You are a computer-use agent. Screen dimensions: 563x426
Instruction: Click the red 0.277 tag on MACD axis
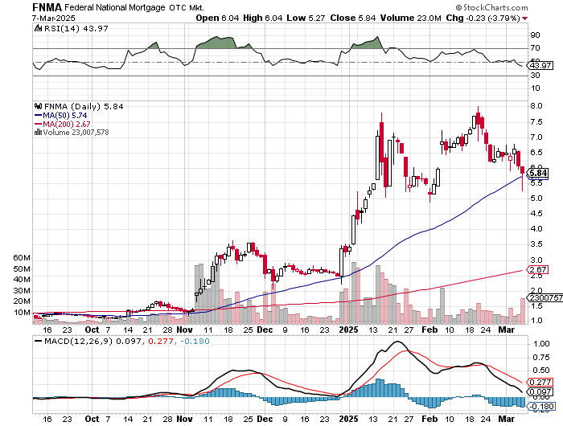tap(540, 383)
